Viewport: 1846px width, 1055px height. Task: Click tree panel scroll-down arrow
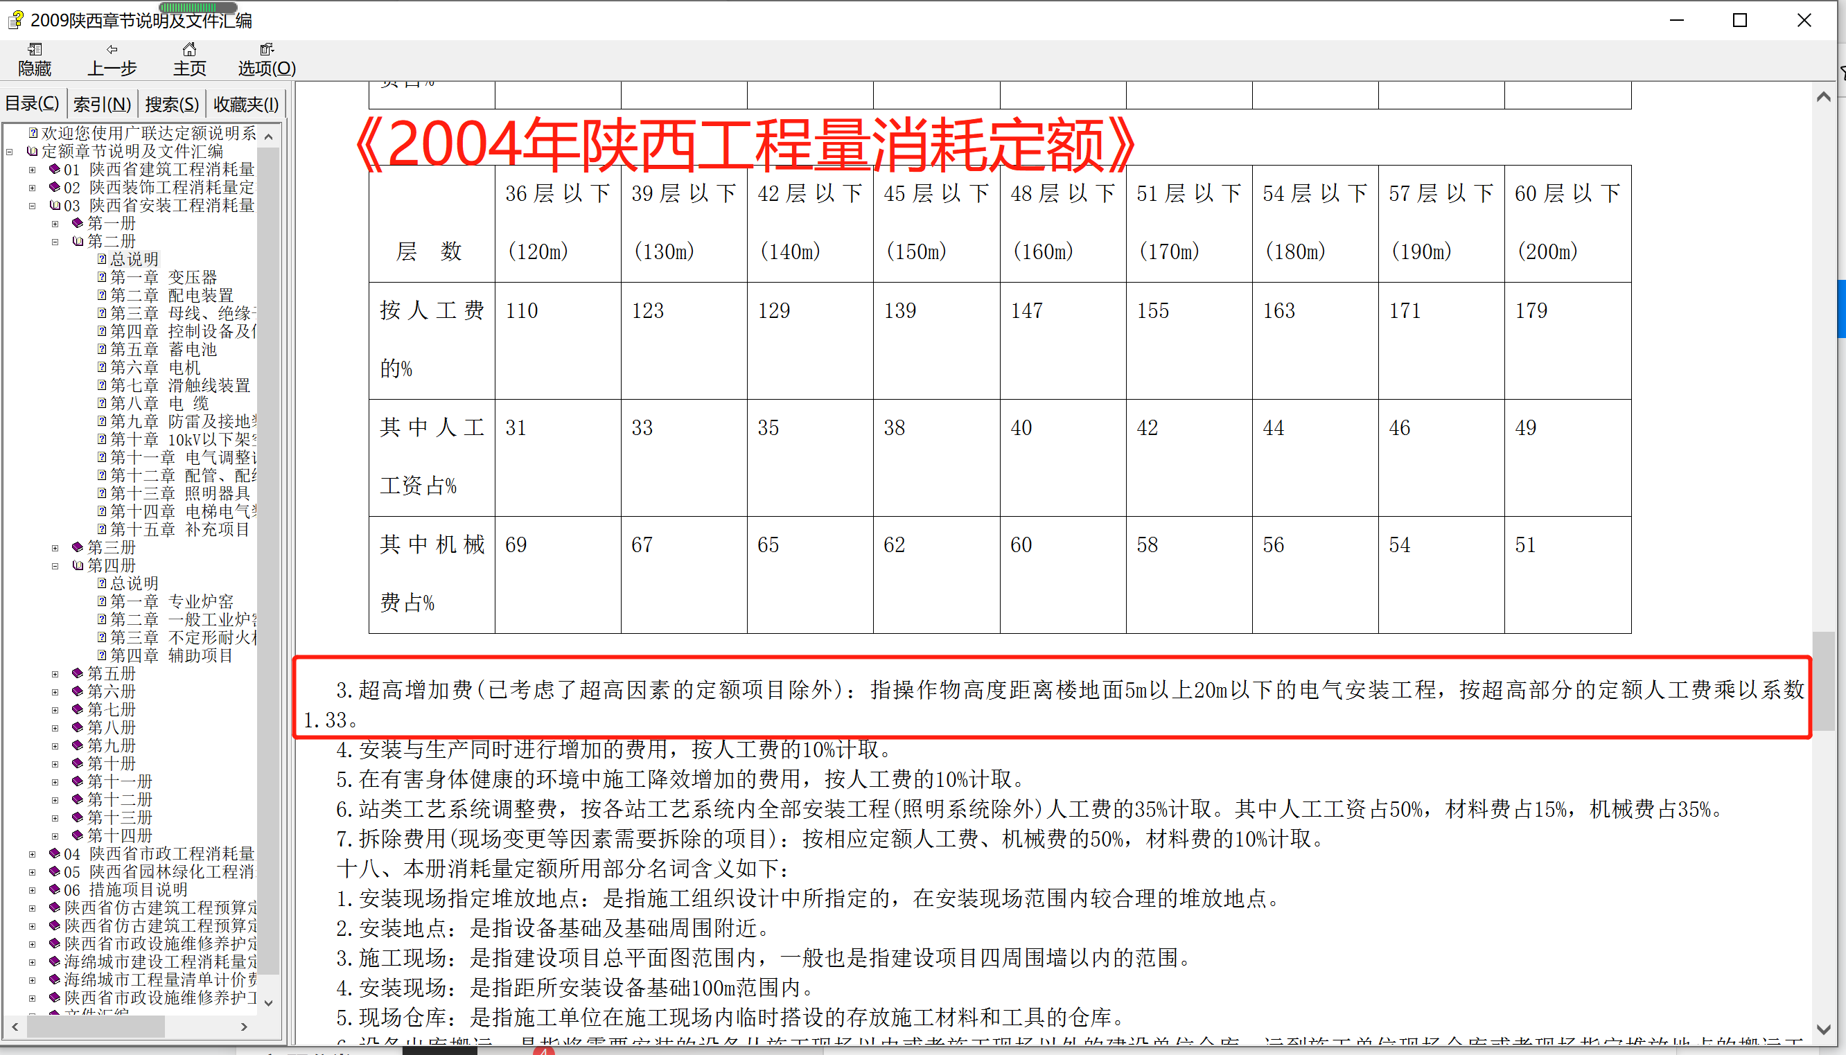(x=269, y=1003)
